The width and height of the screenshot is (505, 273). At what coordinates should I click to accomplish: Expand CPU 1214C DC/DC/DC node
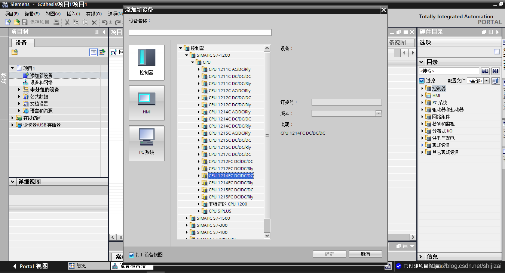point(199,119)
